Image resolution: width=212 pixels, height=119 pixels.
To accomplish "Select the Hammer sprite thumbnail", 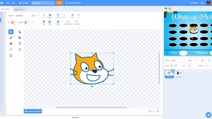I will tap(179, 74).
